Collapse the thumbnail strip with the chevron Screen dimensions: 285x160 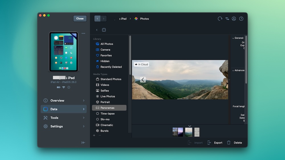(190, 126)
